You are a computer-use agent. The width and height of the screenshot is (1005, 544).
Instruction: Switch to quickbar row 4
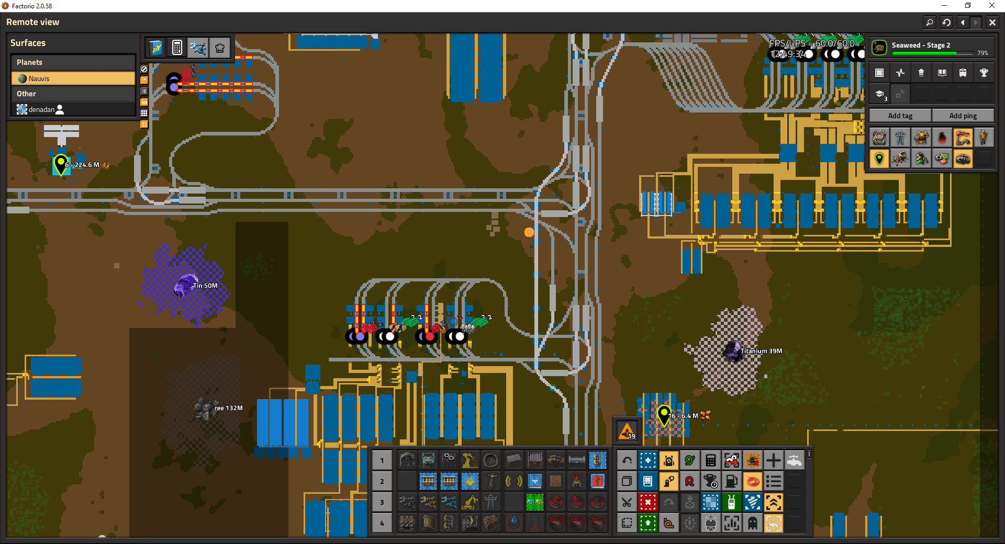382,523
